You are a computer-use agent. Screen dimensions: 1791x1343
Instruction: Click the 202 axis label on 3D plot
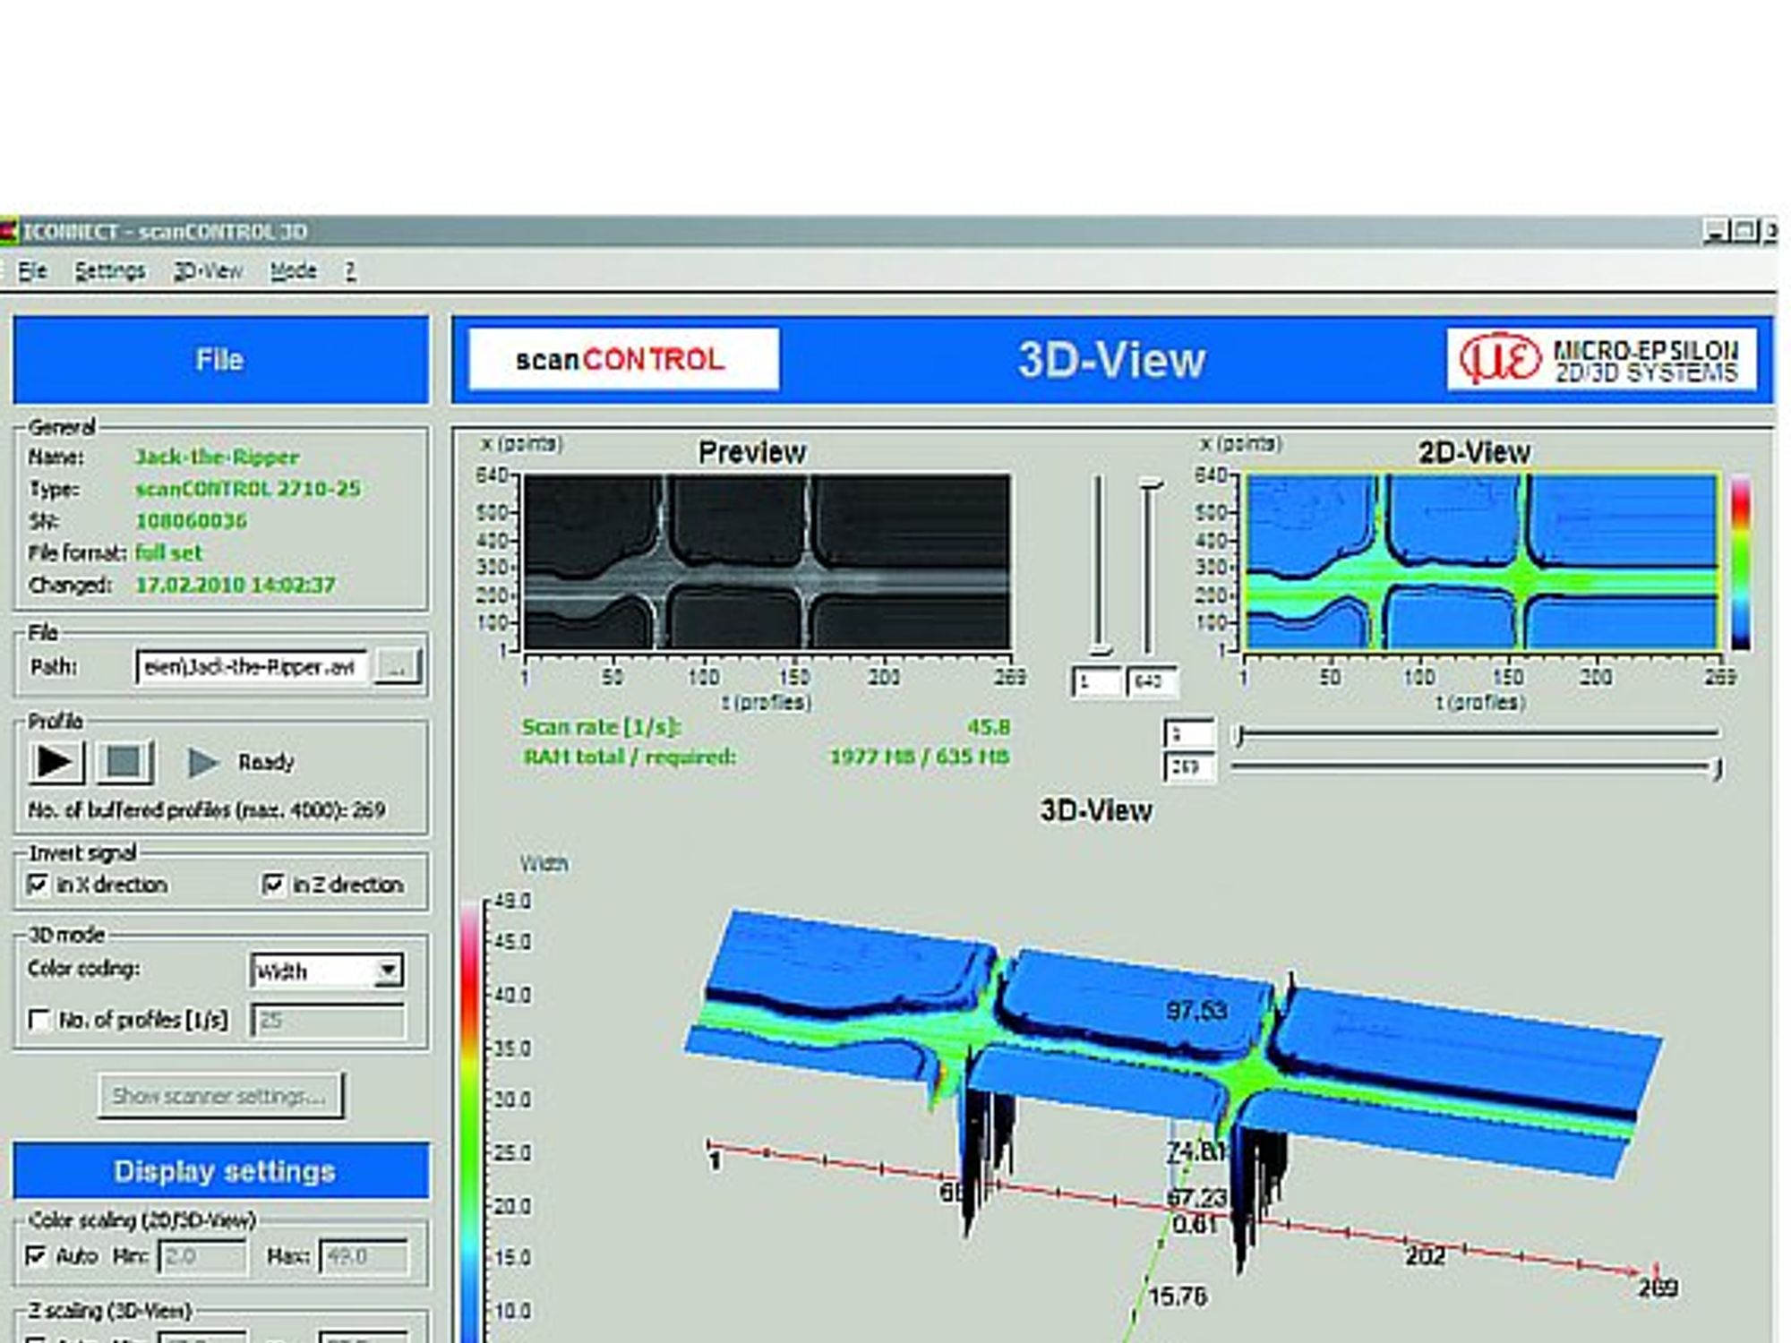(1424, 1256)
